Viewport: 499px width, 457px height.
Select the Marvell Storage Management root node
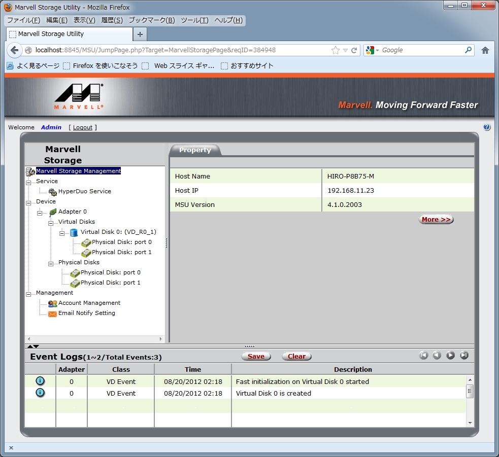78,171
